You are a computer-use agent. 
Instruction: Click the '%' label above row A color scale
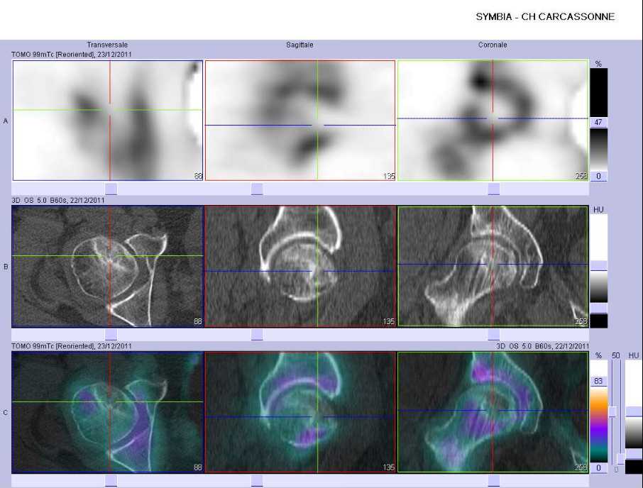point(598,64)
